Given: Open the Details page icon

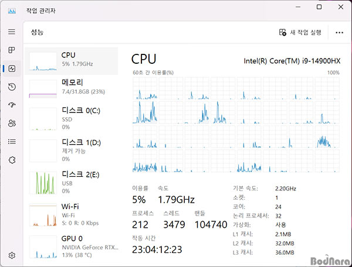Looking at the screenshot, I should (x=12, y=141).
